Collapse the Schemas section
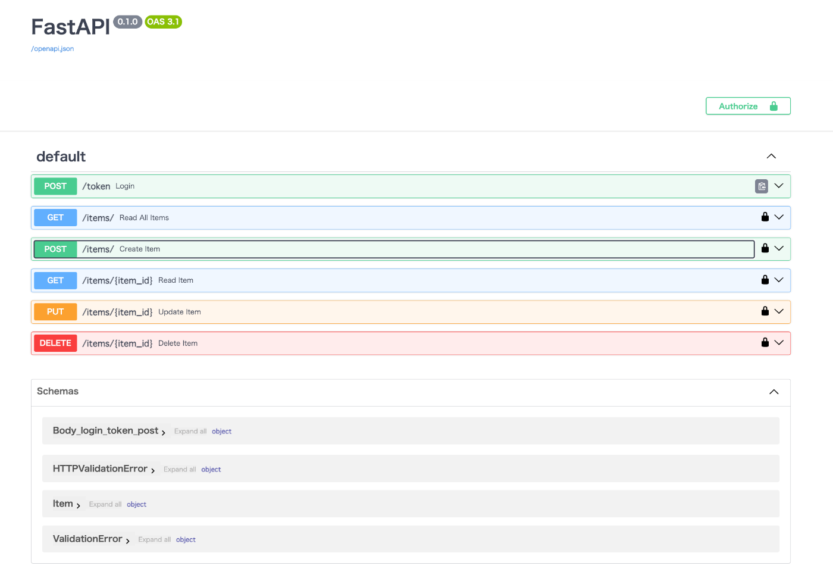 pyautogui.click(x=774, y=392)
